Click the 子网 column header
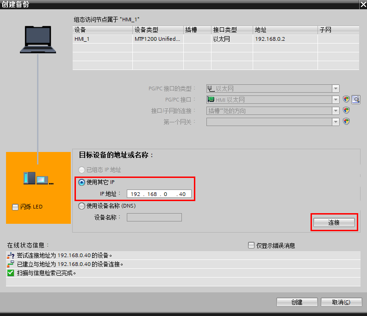The image size is (367, 316). [338, 30]
